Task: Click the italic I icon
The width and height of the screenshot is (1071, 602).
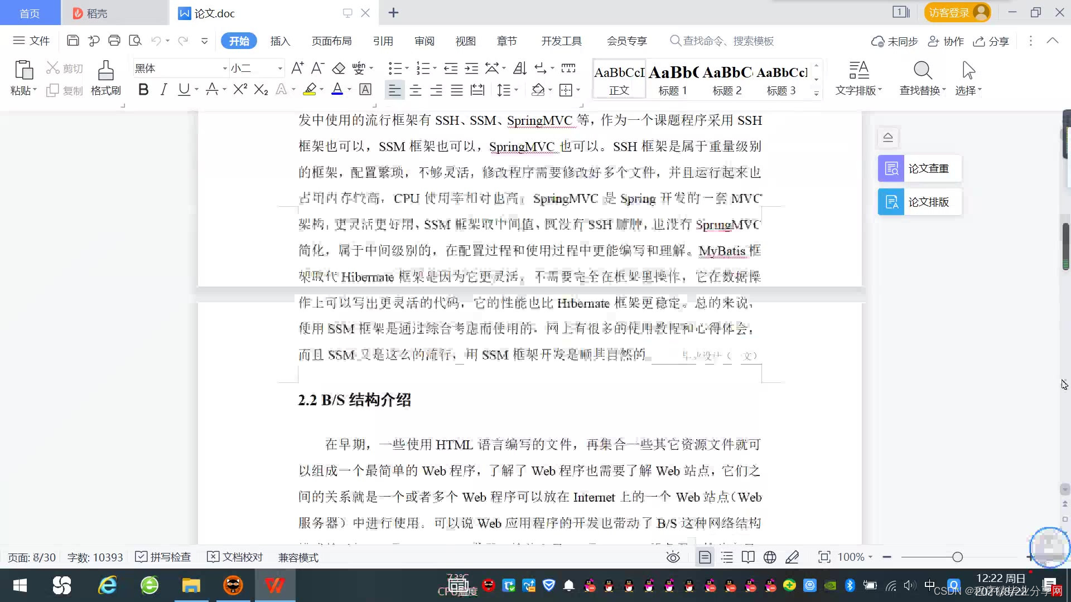Action: pos(163,90)
